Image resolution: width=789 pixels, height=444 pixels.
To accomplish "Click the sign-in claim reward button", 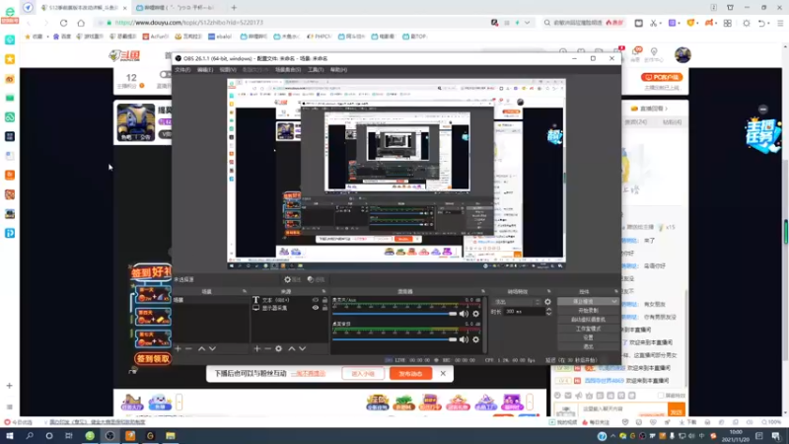I will point(153,359).
